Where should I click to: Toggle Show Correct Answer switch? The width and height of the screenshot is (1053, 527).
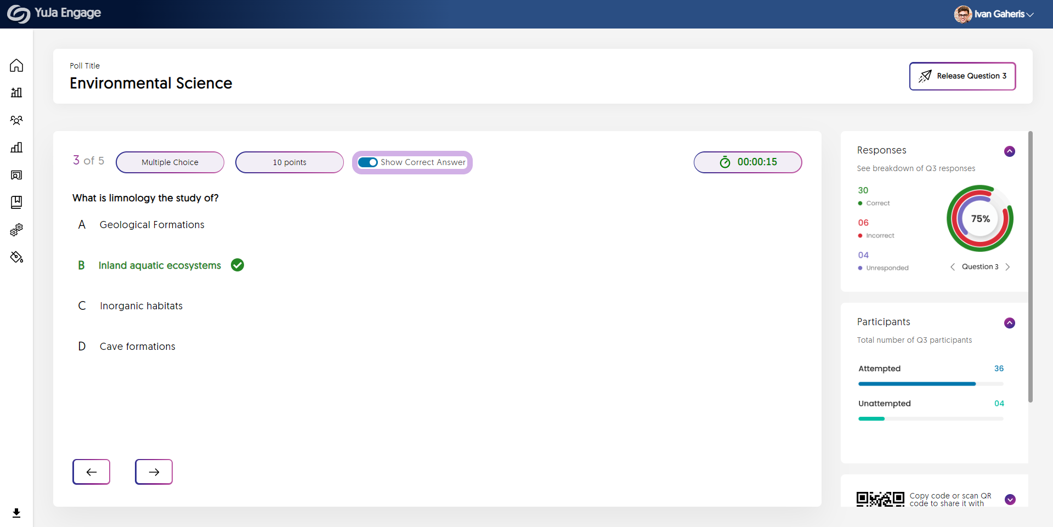coord(367,162)
